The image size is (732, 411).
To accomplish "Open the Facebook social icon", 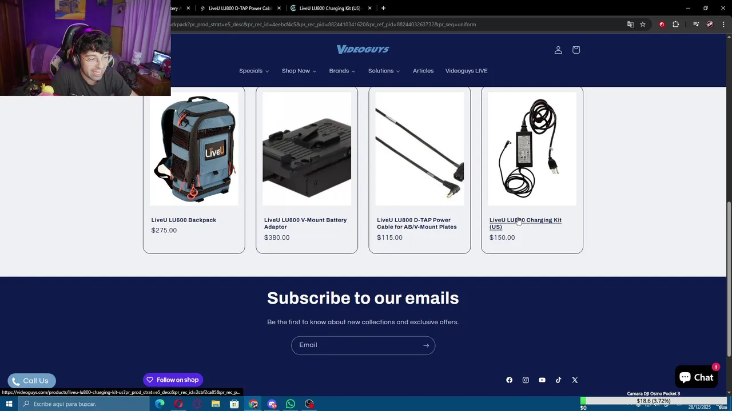I will point(509,380).
